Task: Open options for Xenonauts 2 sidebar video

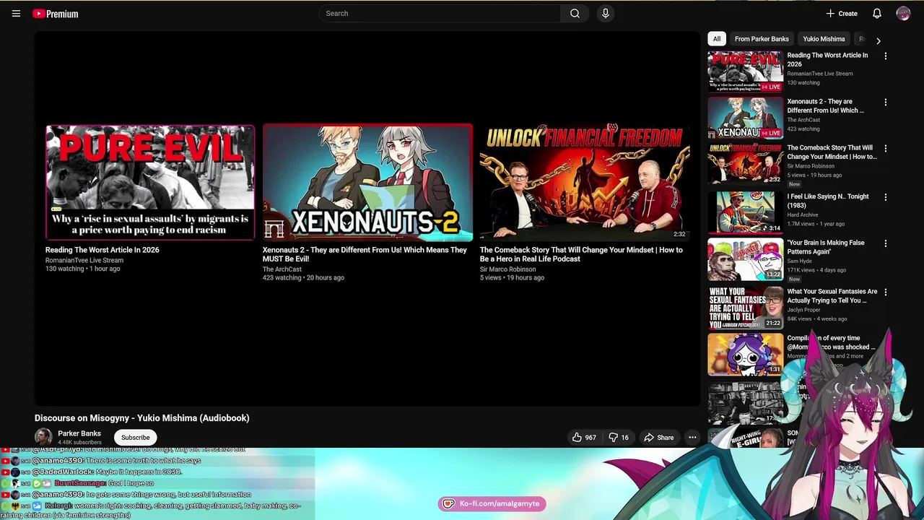Action: pos(886,103)
